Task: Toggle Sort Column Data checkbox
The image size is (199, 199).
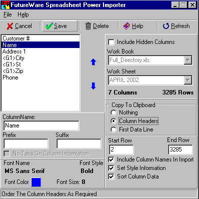Action: 111,176
